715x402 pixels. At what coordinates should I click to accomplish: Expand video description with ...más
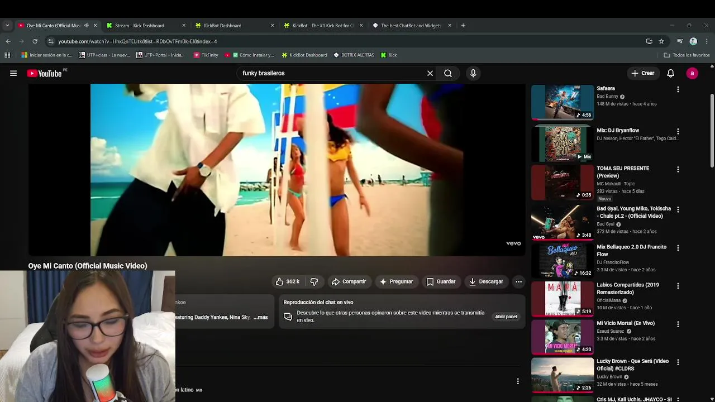pos(261,317)
